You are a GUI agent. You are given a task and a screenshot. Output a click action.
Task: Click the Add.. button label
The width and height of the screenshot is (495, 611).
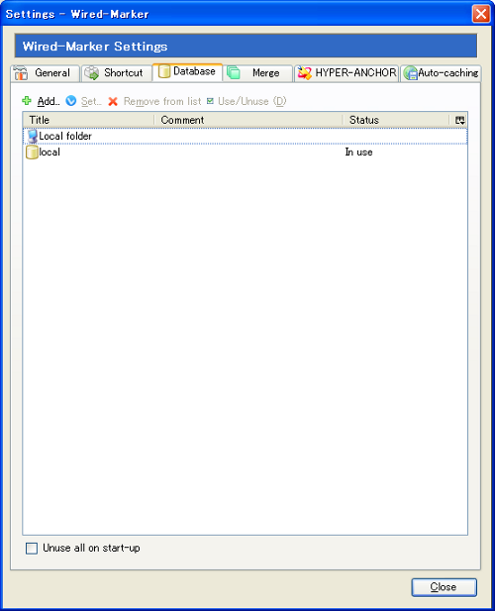49,101
